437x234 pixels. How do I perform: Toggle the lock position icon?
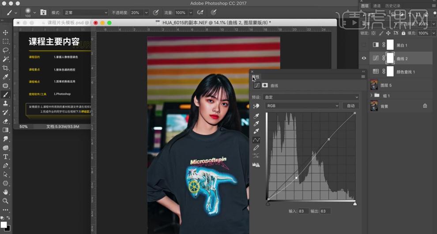click(x=388, y=33)
